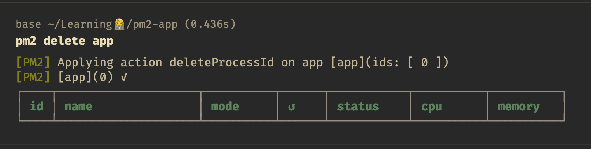Click the restart count symbol column header
The image size is (591, 149).
click(x=291, y=107)
